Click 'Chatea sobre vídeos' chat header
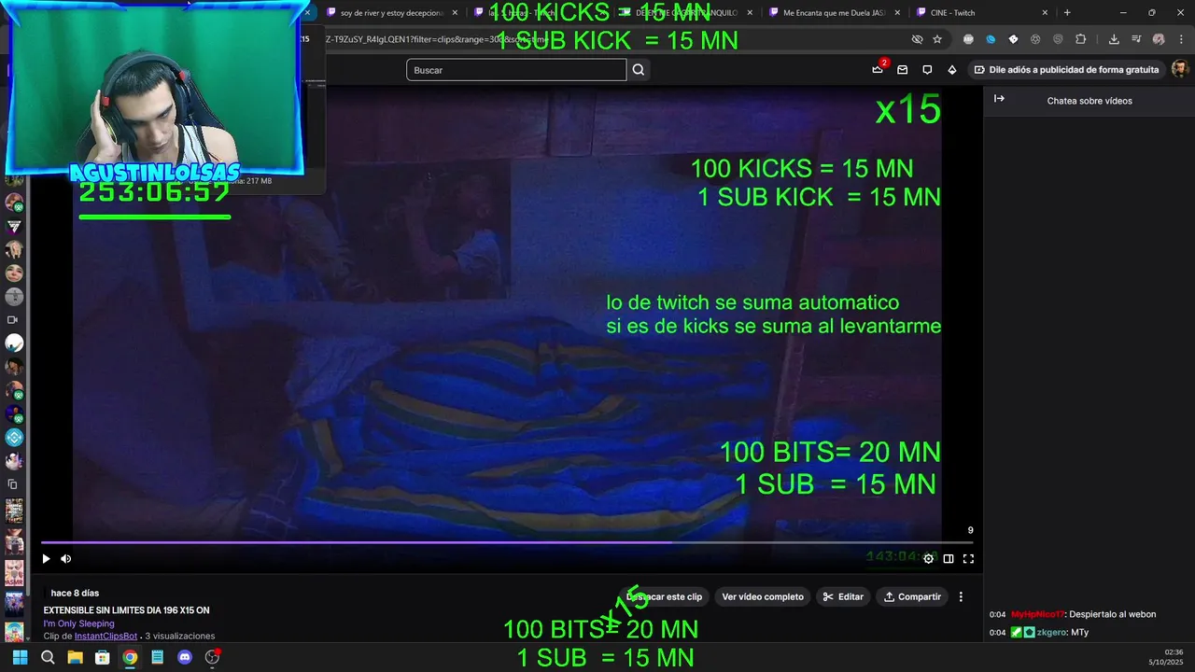This screenshot has height=672, width=1195. coord(1090,101)
